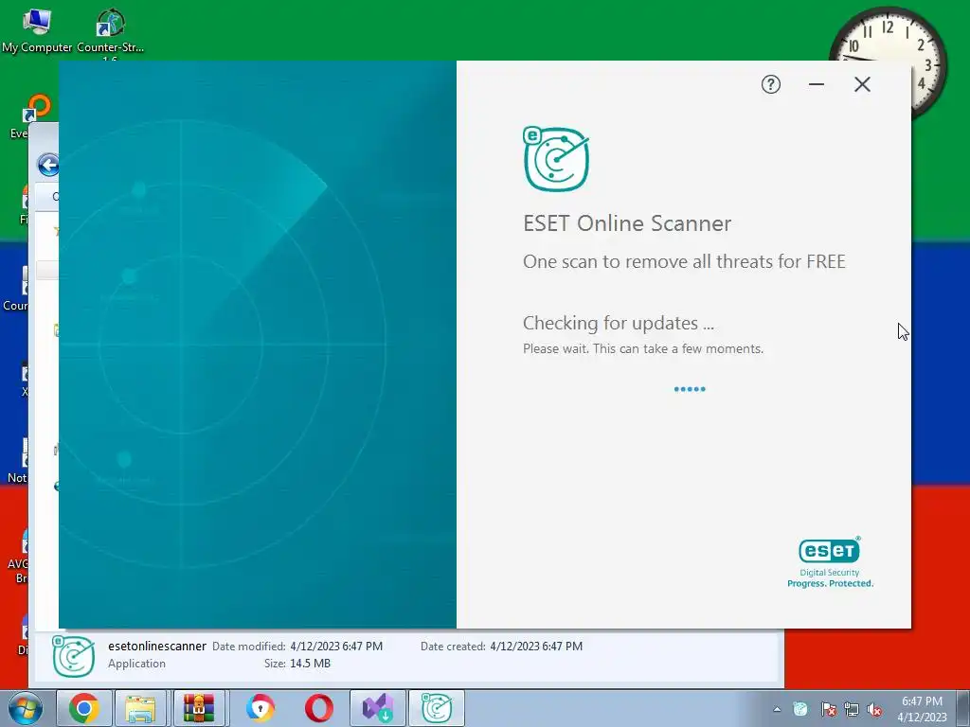Click the ESET tray icon

tap(800, 709)
